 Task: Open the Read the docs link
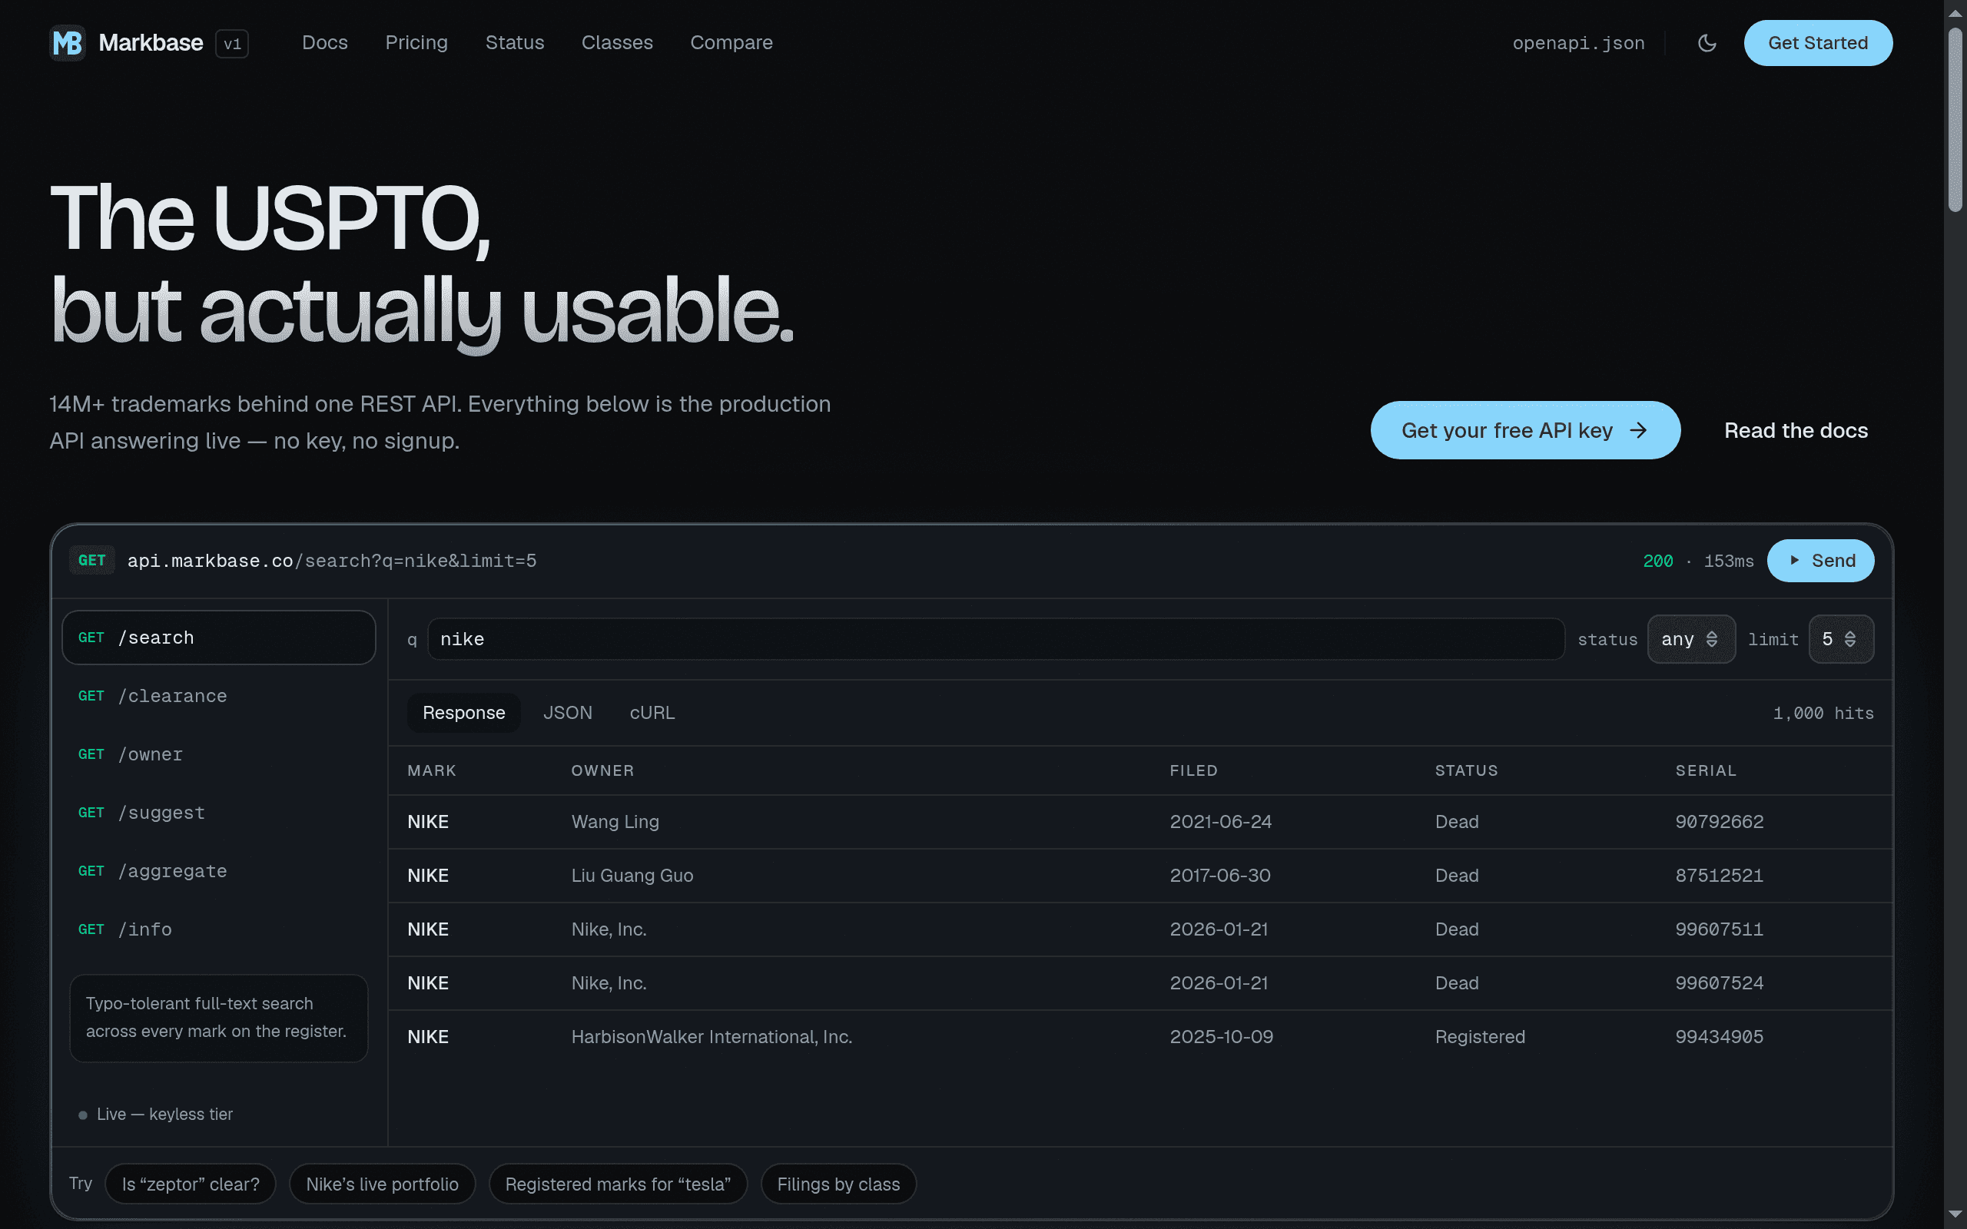[x=1796, y=430]
